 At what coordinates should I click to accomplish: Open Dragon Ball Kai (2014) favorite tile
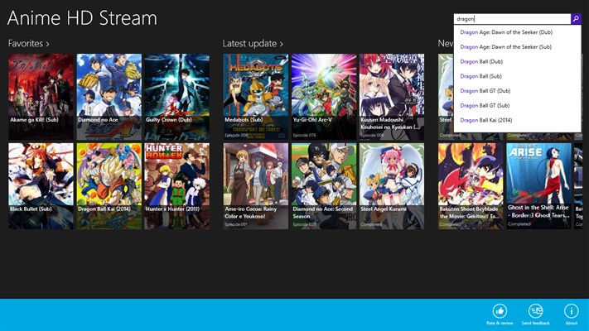pos(109,186)
